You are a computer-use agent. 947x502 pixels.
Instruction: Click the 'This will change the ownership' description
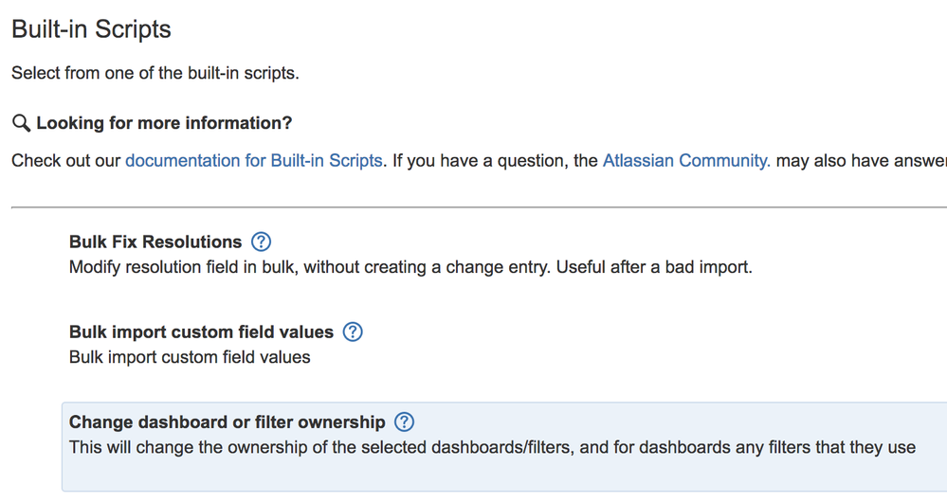click(492, 447)
